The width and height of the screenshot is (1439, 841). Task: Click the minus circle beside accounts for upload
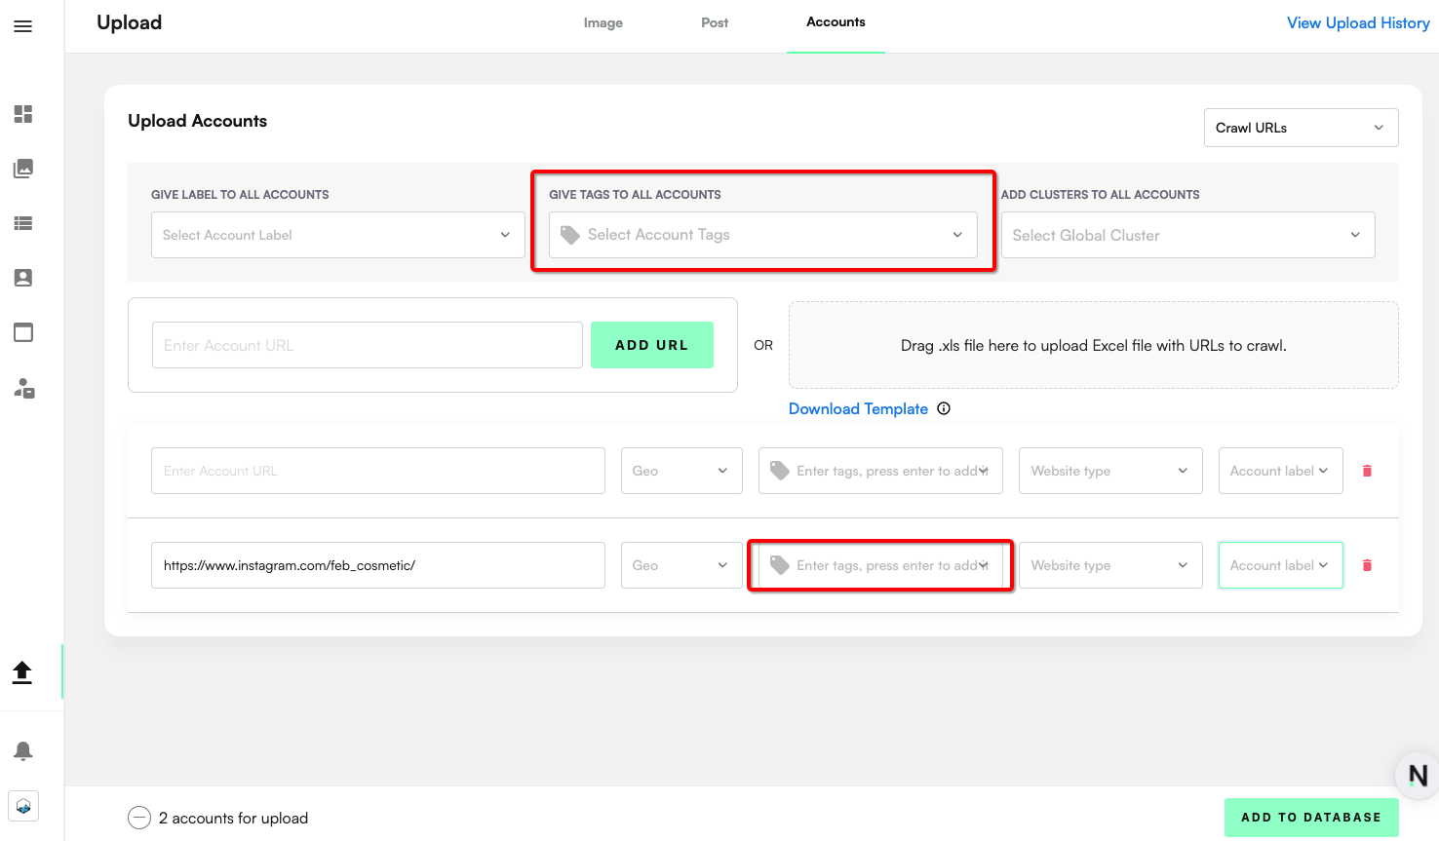pos(139,818)
